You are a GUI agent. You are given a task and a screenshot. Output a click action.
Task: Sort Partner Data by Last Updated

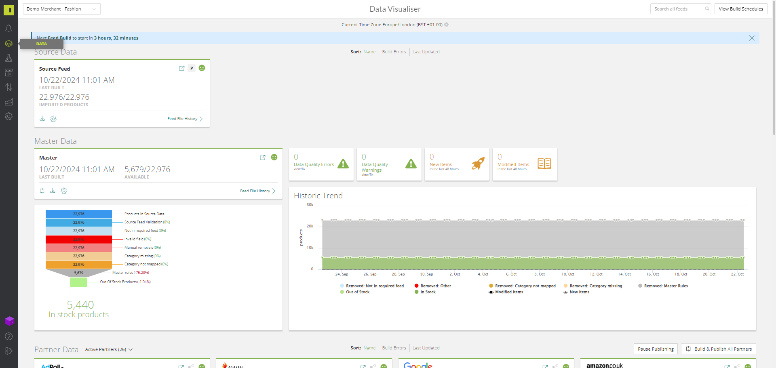[426, 348]
